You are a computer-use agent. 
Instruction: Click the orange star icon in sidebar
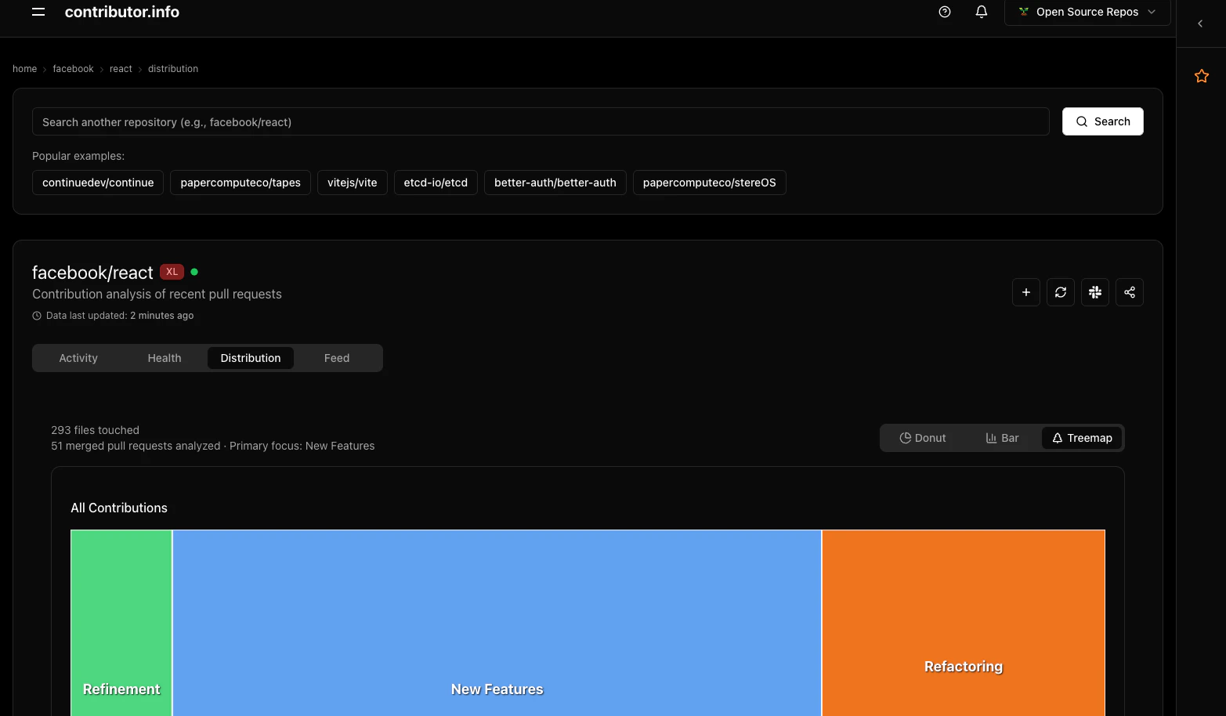(1201, 75)
